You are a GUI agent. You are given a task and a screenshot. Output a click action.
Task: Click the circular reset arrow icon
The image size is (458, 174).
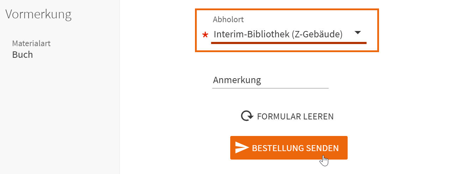(x=247, y=116)
